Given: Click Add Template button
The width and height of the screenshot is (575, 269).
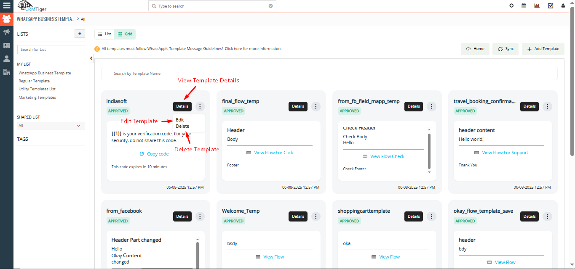Looking at the screenshot, I should point(543,49).
